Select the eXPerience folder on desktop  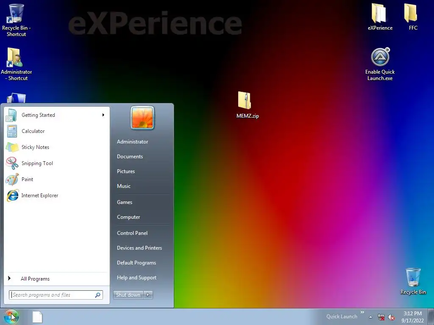tap(380, 17)
